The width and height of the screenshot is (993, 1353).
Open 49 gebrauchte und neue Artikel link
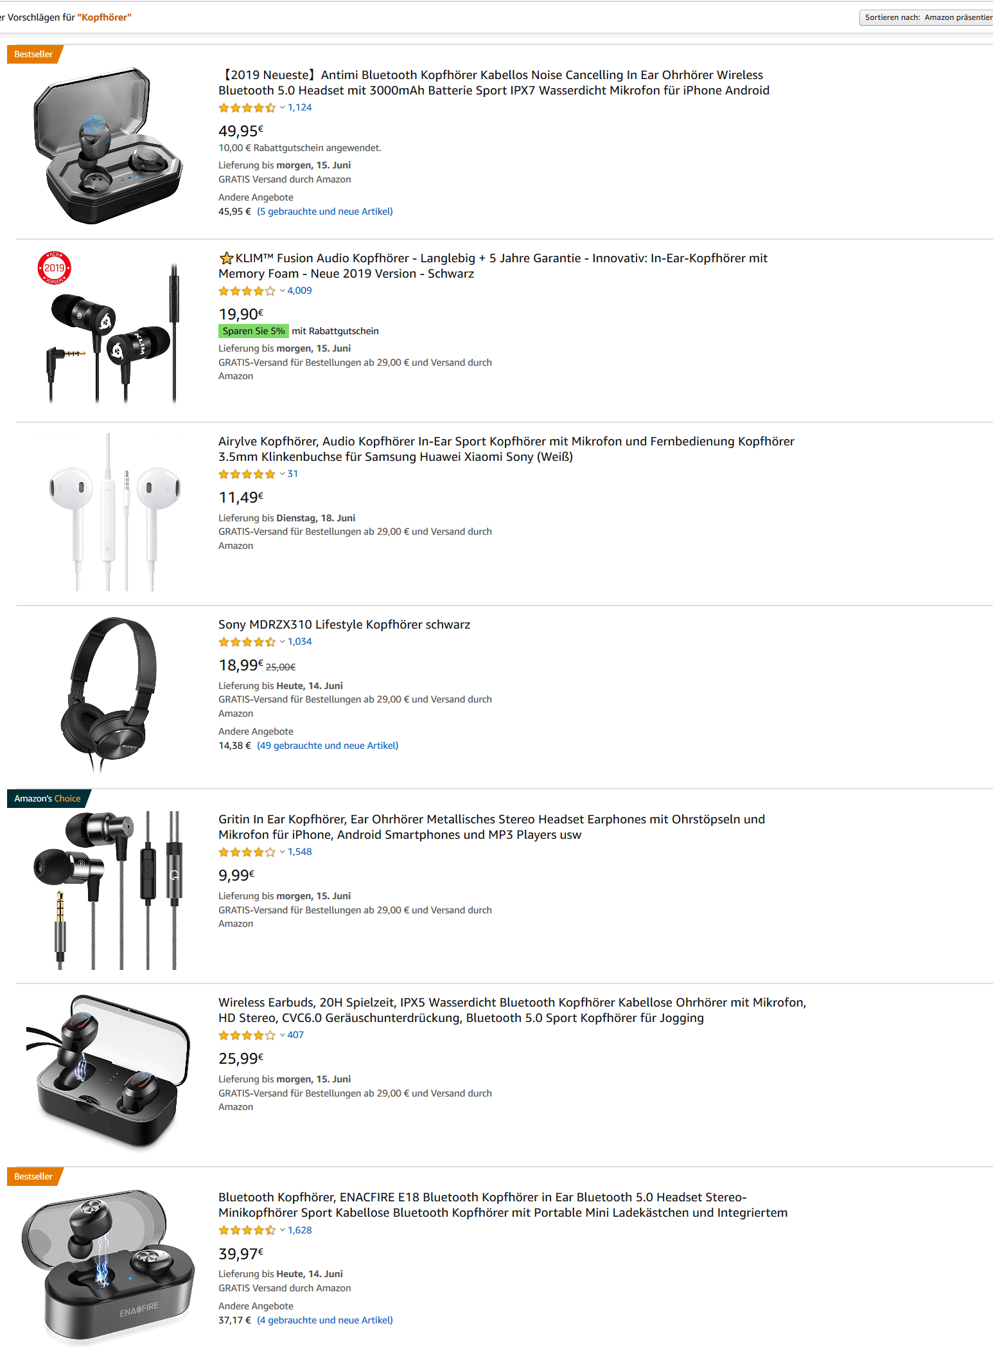(x=328, y=746)
